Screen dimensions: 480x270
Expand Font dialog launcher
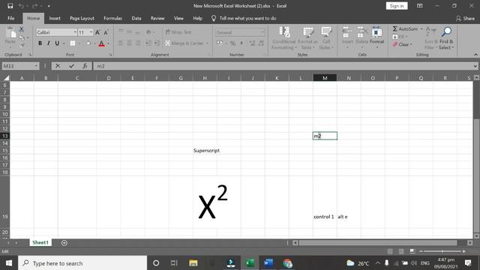pos(110,55)
